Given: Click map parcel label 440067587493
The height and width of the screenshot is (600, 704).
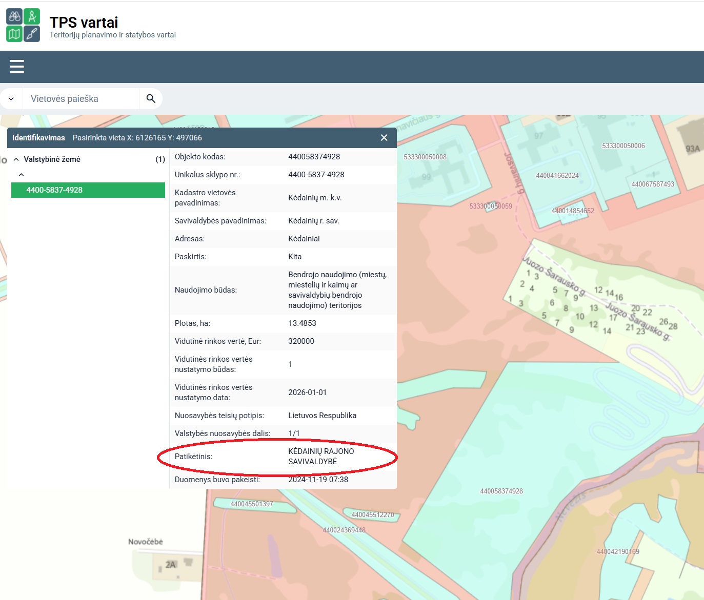Looking at the screenshot, I should pyautogui.click(x=653, y=184).
